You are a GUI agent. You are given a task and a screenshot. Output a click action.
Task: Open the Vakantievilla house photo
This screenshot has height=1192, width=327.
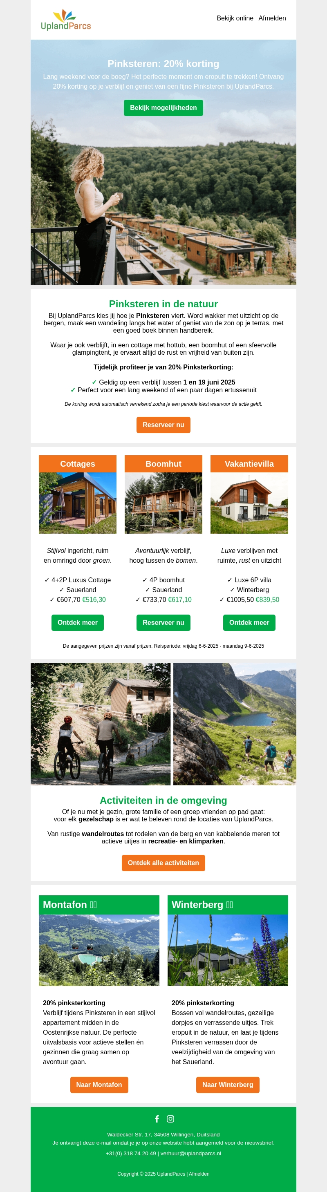249,503
